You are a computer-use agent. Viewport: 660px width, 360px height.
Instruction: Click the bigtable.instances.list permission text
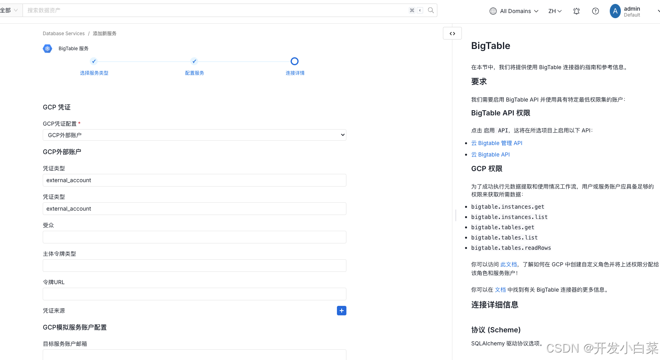[x=509, y=217]
